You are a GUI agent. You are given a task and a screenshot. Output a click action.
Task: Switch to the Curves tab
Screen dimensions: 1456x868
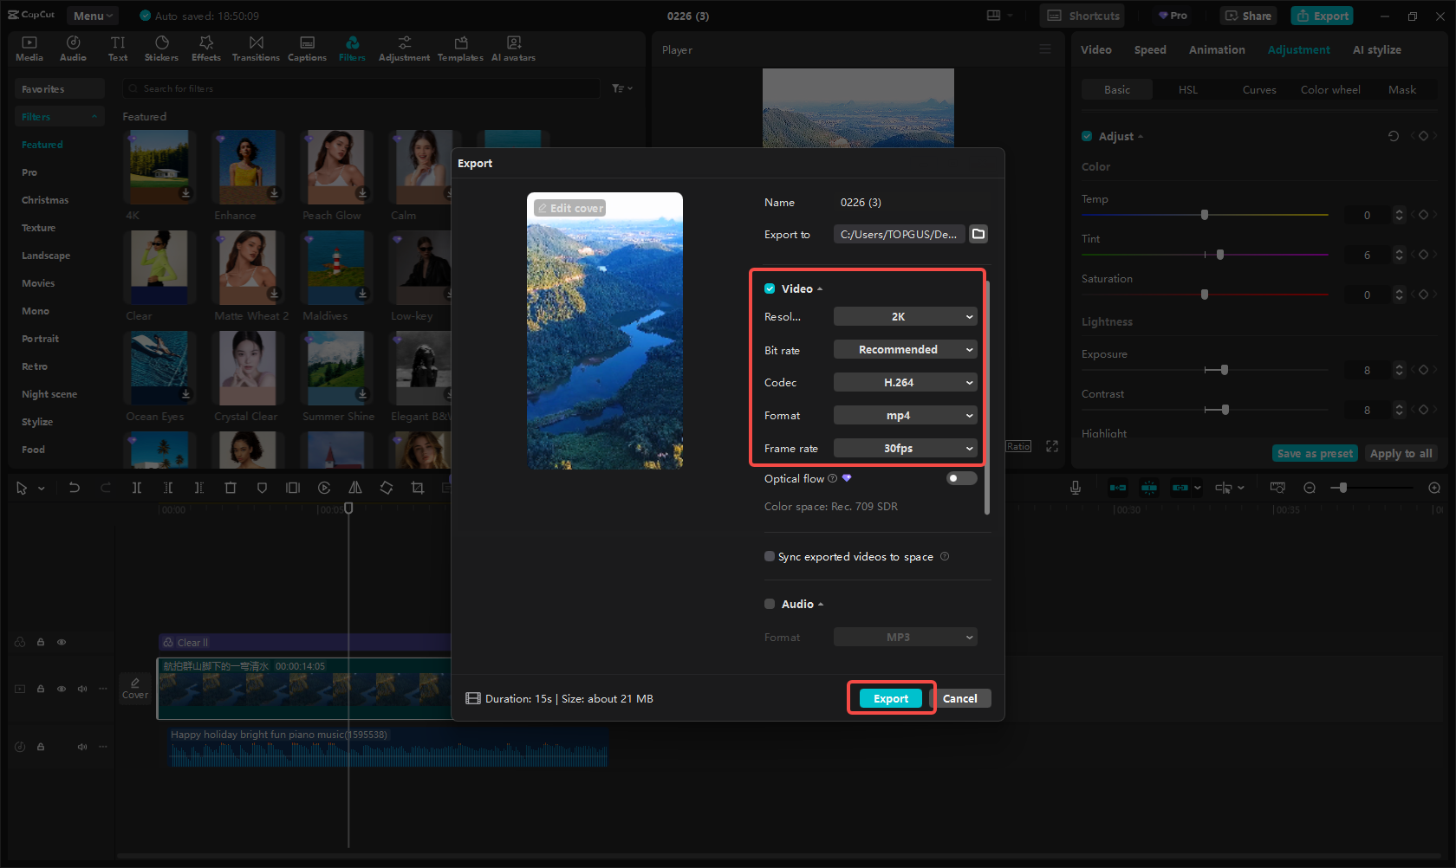pyautogui.click(x=1258, y=89)
